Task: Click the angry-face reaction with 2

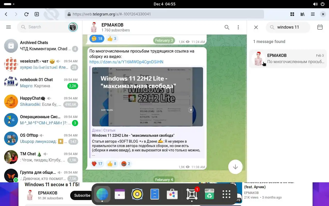Action: click(x=126, y=164)
